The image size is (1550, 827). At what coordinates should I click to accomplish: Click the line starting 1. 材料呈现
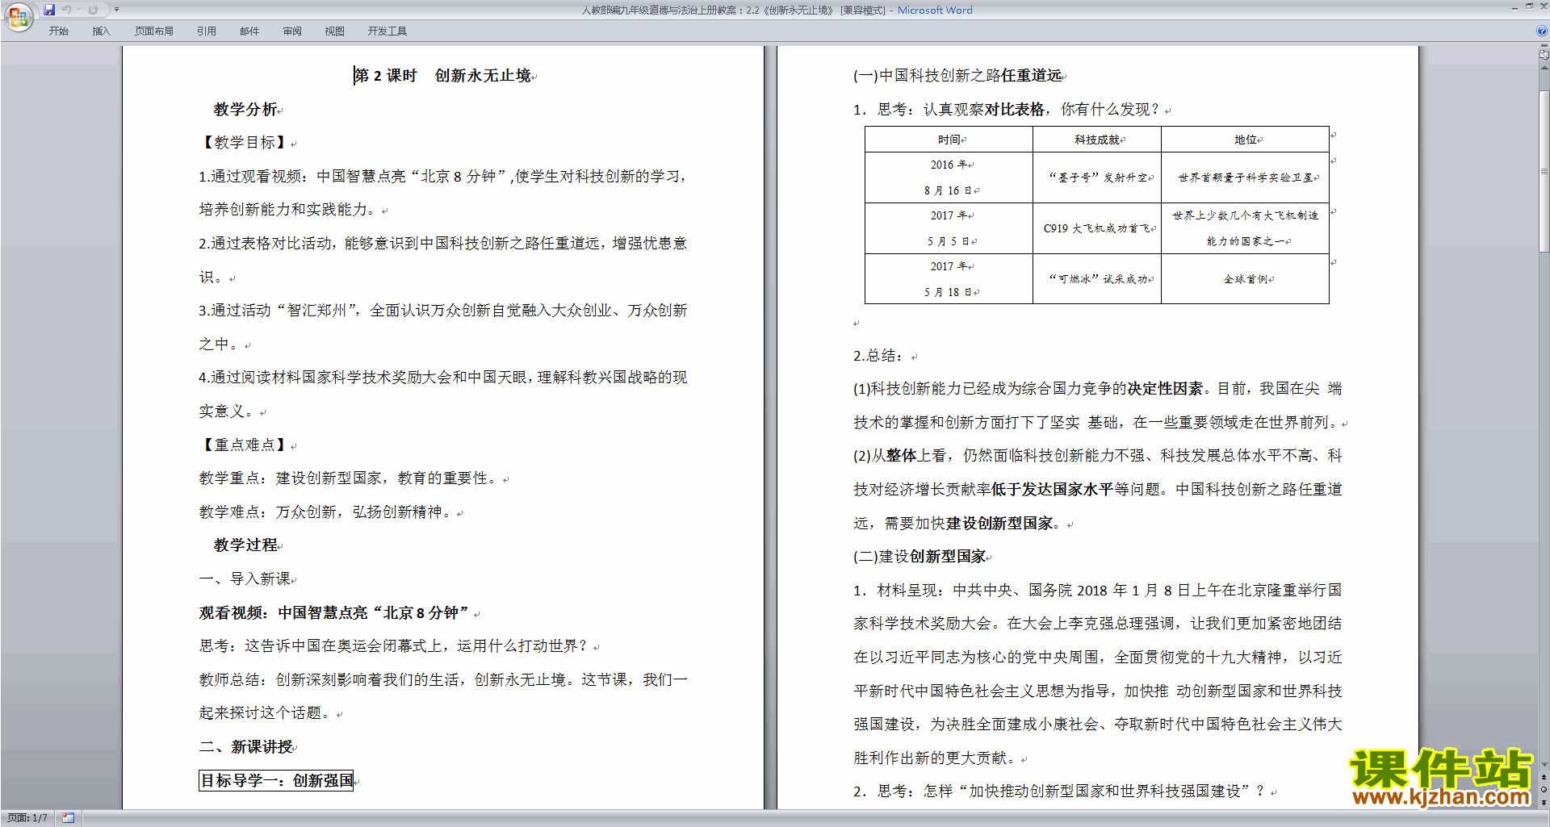point(1098,591)
